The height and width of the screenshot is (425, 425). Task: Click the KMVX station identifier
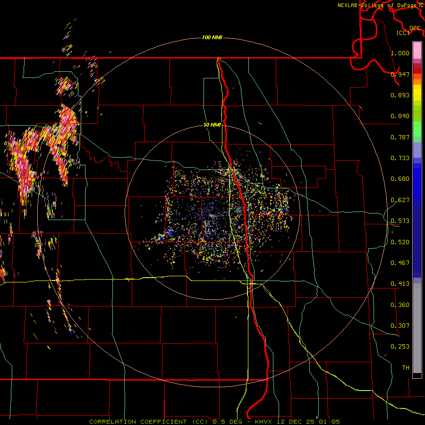tap(263, 422)
